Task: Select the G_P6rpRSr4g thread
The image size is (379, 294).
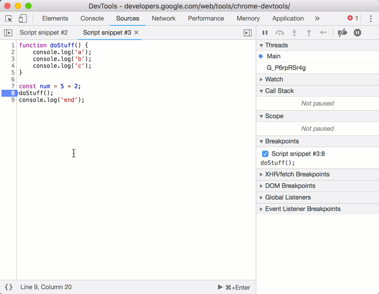Action: 317,68
